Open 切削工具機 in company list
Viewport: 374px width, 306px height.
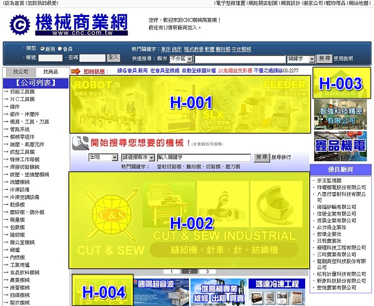click(x=22, y=92)
